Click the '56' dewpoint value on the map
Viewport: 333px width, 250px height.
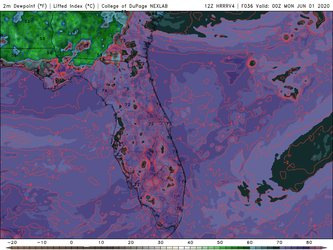coord(14,55)
